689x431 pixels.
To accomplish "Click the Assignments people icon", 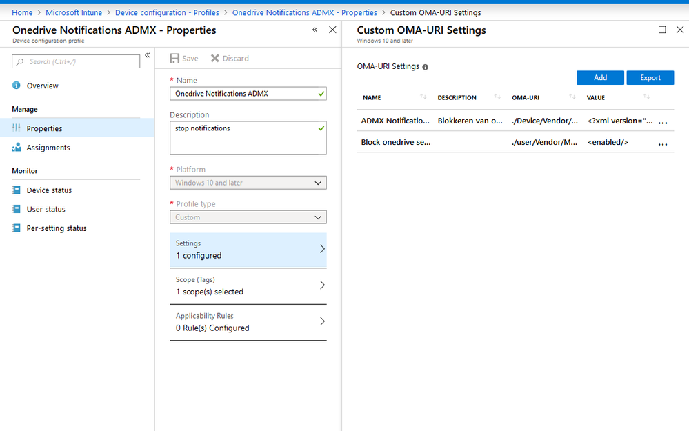I will (x=17, y=147).
